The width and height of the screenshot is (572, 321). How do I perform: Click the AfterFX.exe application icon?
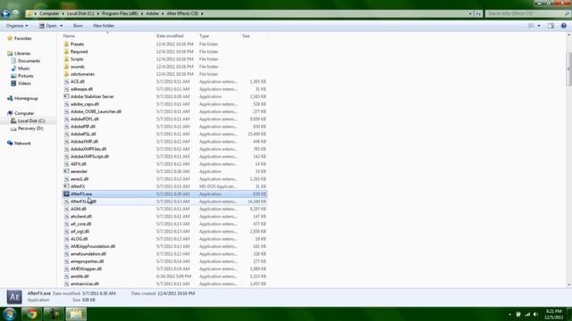click(x=66, y=194)
